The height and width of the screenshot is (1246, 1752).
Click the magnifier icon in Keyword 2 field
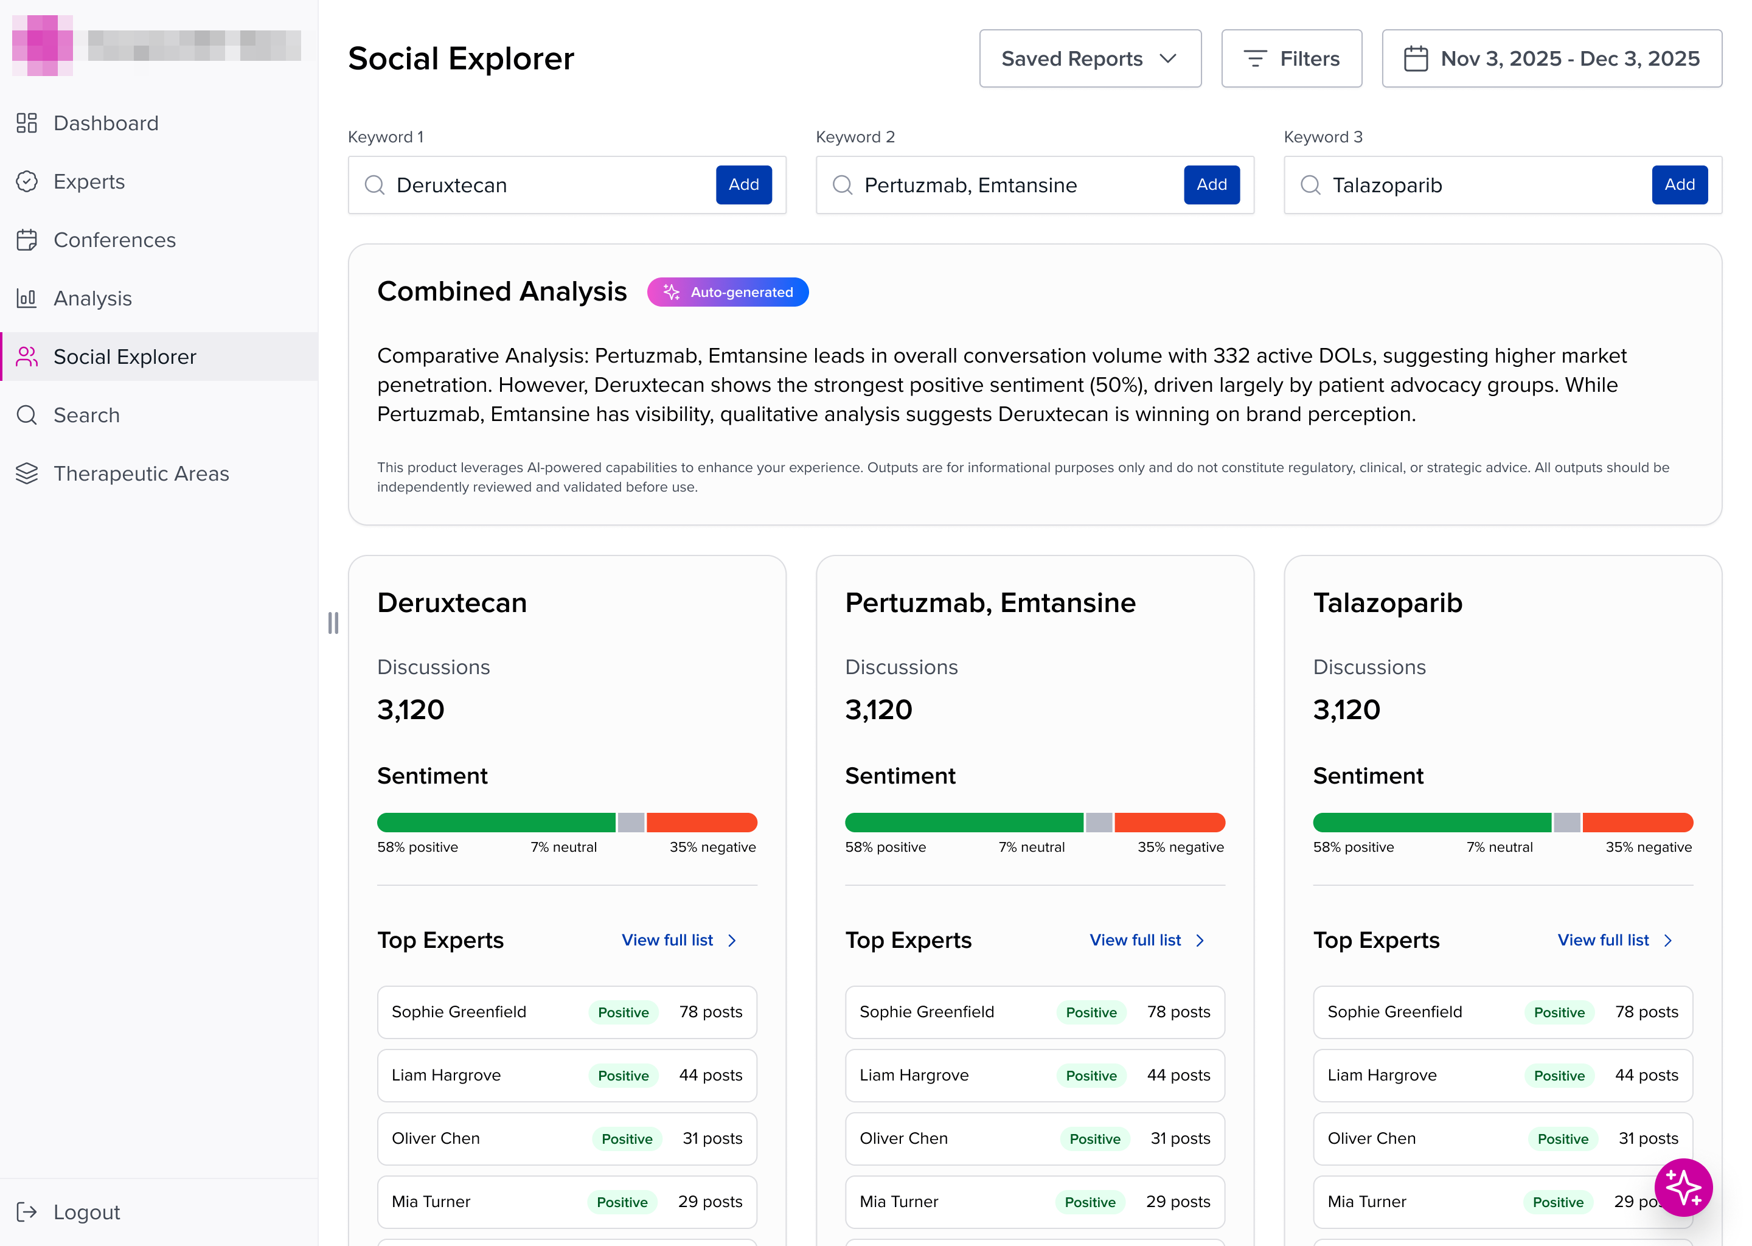(843, 185)
